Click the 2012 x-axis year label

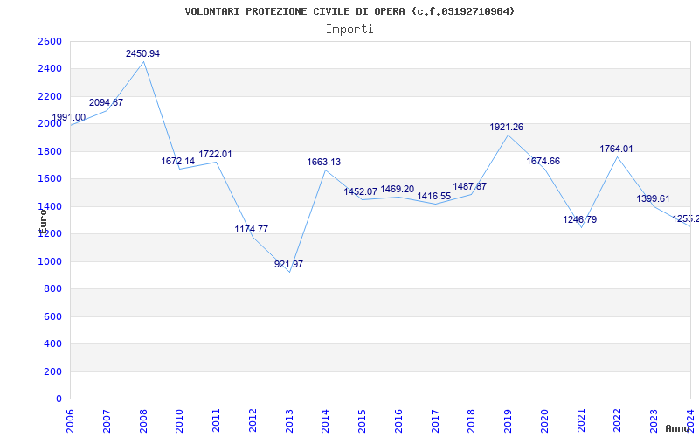pos(253,420)
